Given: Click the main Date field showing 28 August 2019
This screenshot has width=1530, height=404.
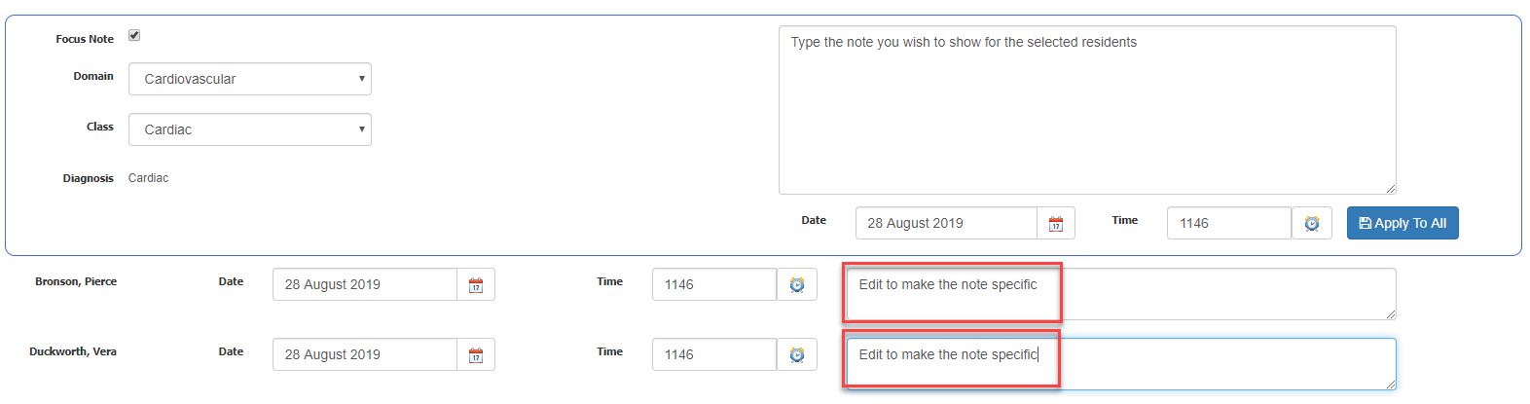Looking at the screenshot, I should click(x=945, y=224).
